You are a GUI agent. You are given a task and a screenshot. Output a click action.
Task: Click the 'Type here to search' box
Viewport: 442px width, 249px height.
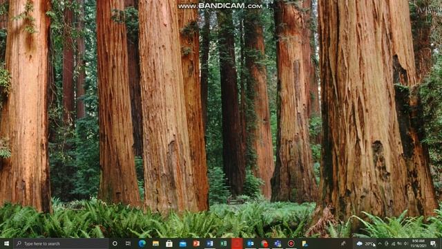61,243
